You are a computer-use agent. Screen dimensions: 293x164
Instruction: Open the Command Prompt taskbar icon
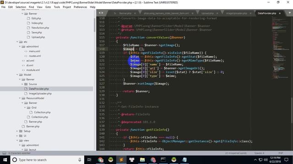163,160
